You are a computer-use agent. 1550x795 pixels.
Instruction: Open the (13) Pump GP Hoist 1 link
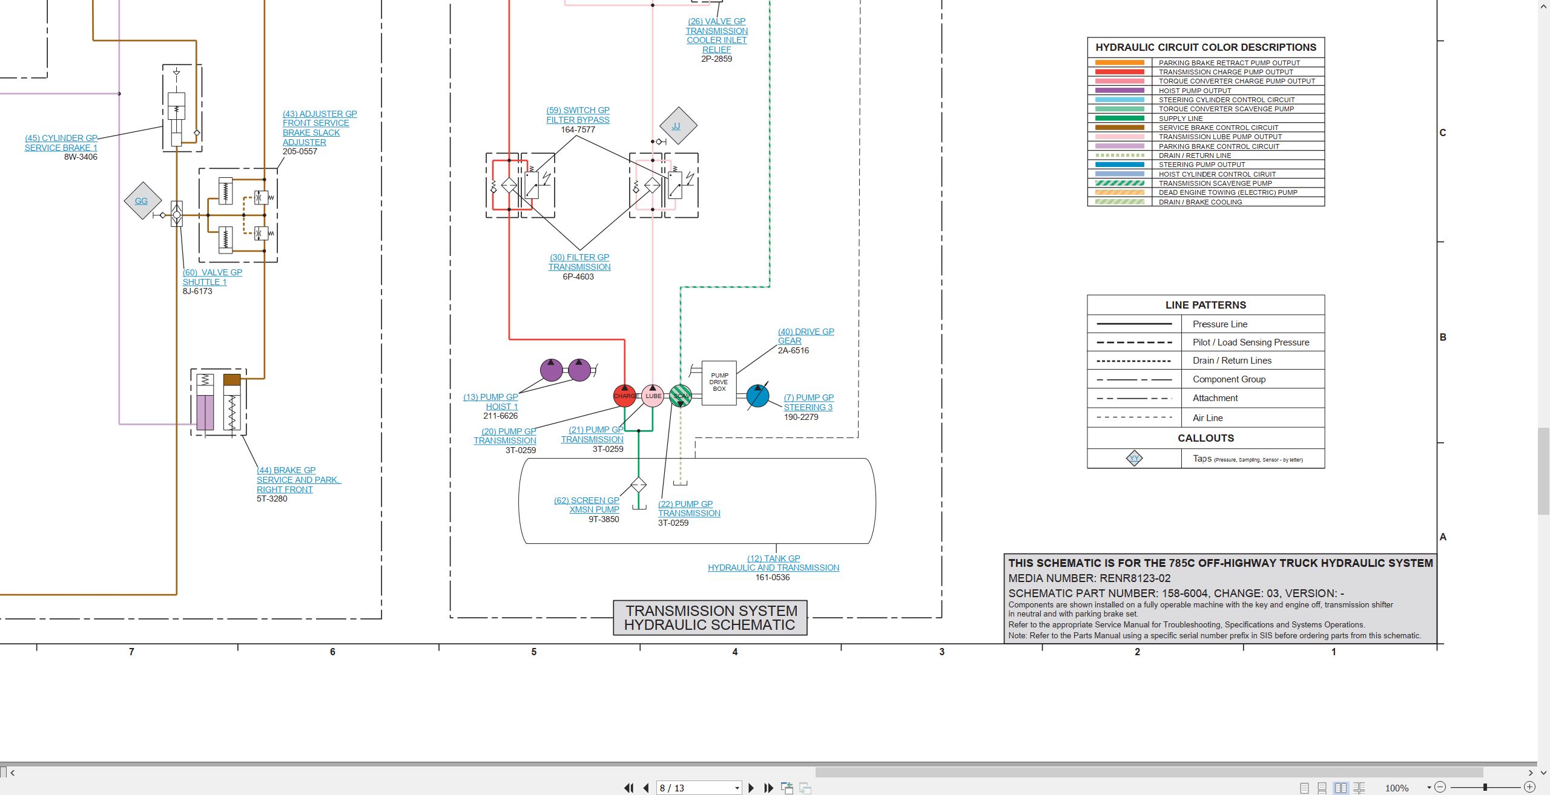pos(490,402)
